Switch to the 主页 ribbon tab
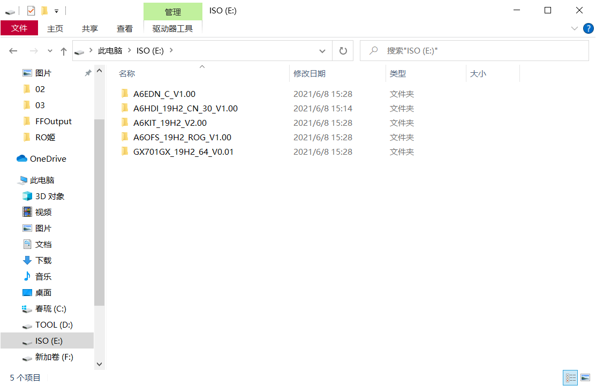The width and height of the screenshot is (596, 386). [55, 28]
